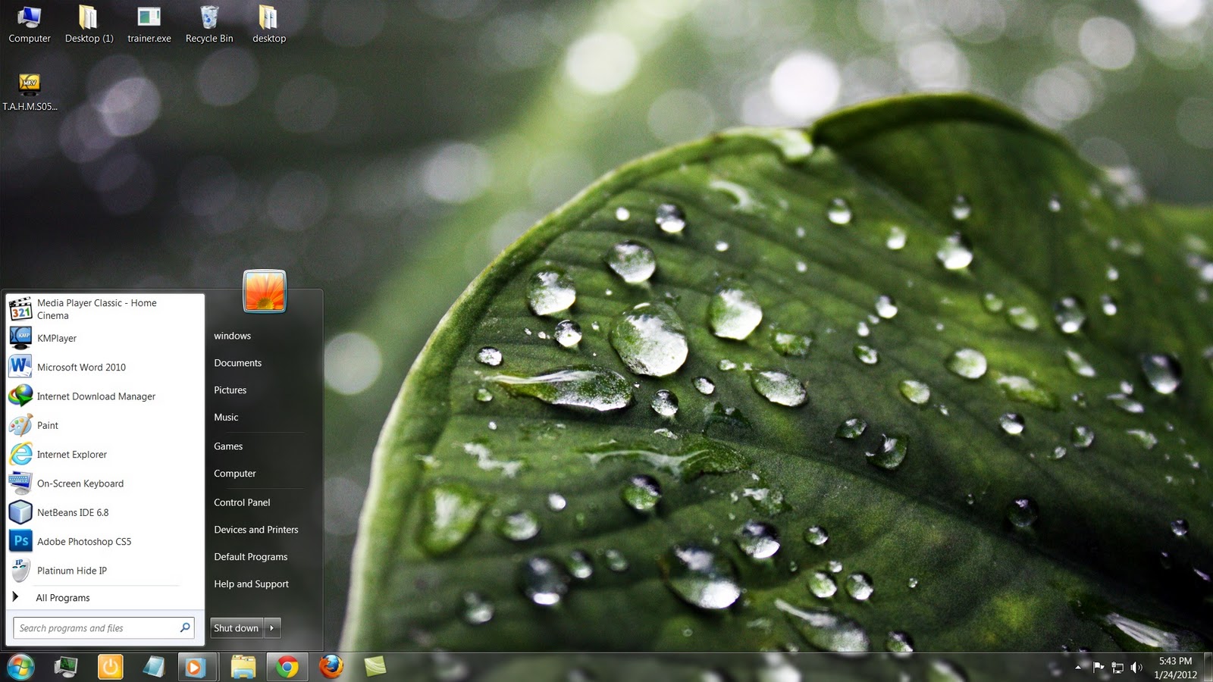Open Devices and Printers
The image size is (1213, 682).
[x=255, y=529]
